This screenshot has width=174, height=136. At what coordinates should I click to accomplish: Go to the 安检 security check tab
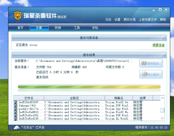click(x=95, y=28)
